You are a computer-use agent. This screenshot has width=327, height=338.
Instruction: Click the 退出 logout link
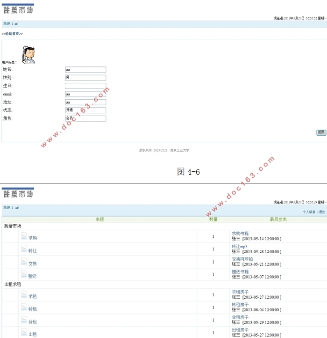tap(322, 212)
